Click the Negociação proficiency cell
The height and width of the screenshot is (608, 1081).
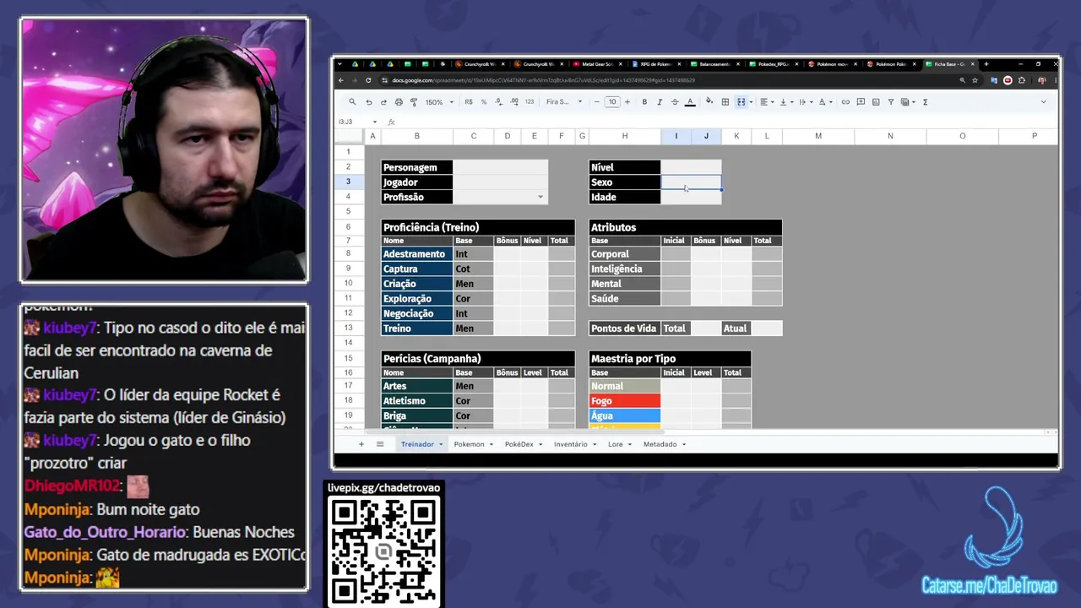pyautogui.click(x=416, y=313)
